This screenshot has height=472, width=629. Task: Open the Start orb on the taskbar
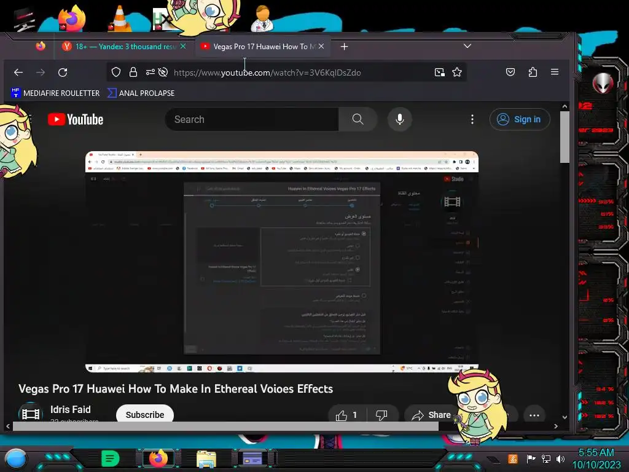(15, 458)
